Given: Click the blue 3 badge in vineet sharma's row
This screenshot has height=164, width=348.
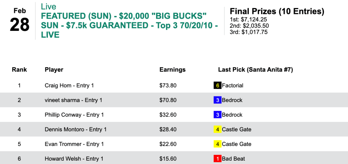Looking at the screenshot, I should (x=217, y=100).
